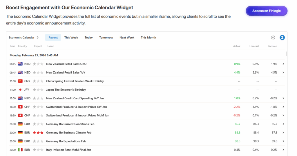
Task: Click red impact stars for Germany Ifo Business Climate
Action: 38,133
